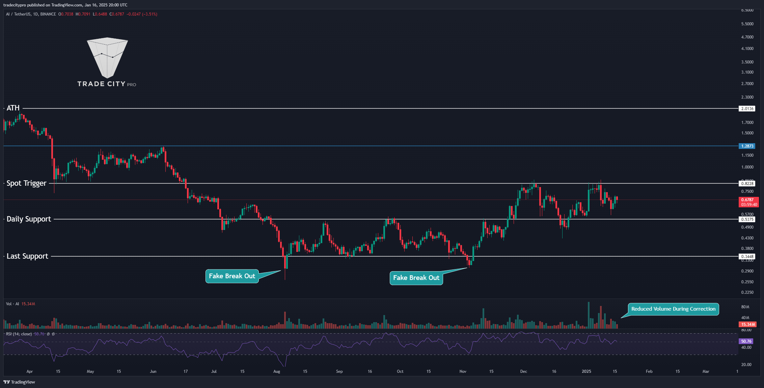Click the 0.4300 price scale label

747,238
